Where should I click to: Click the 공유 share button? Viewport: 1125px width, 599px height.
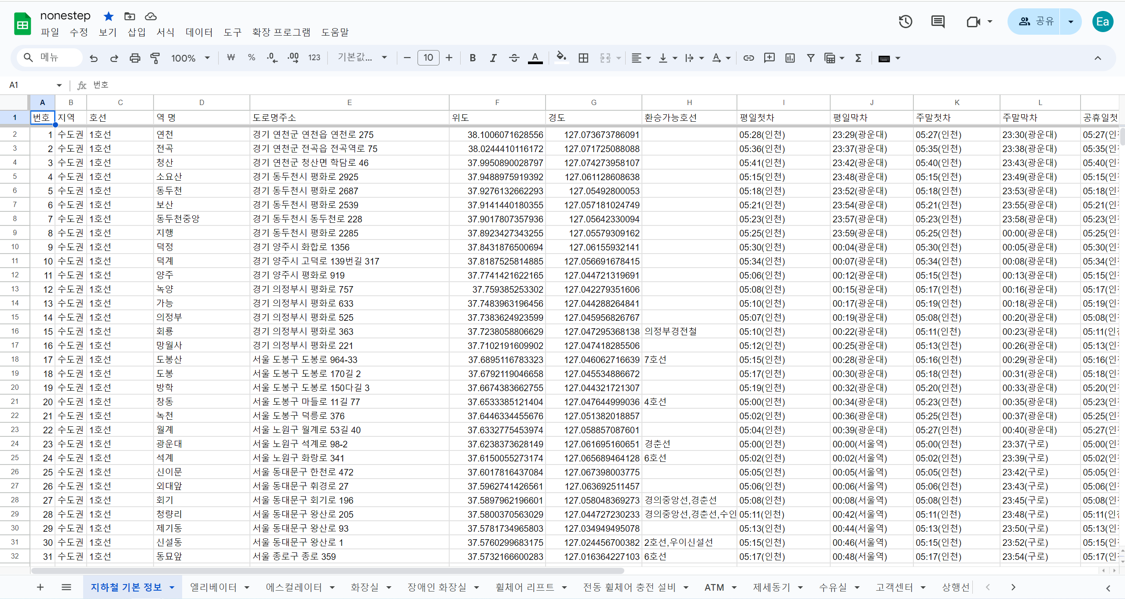click(x=1035, y=22)
